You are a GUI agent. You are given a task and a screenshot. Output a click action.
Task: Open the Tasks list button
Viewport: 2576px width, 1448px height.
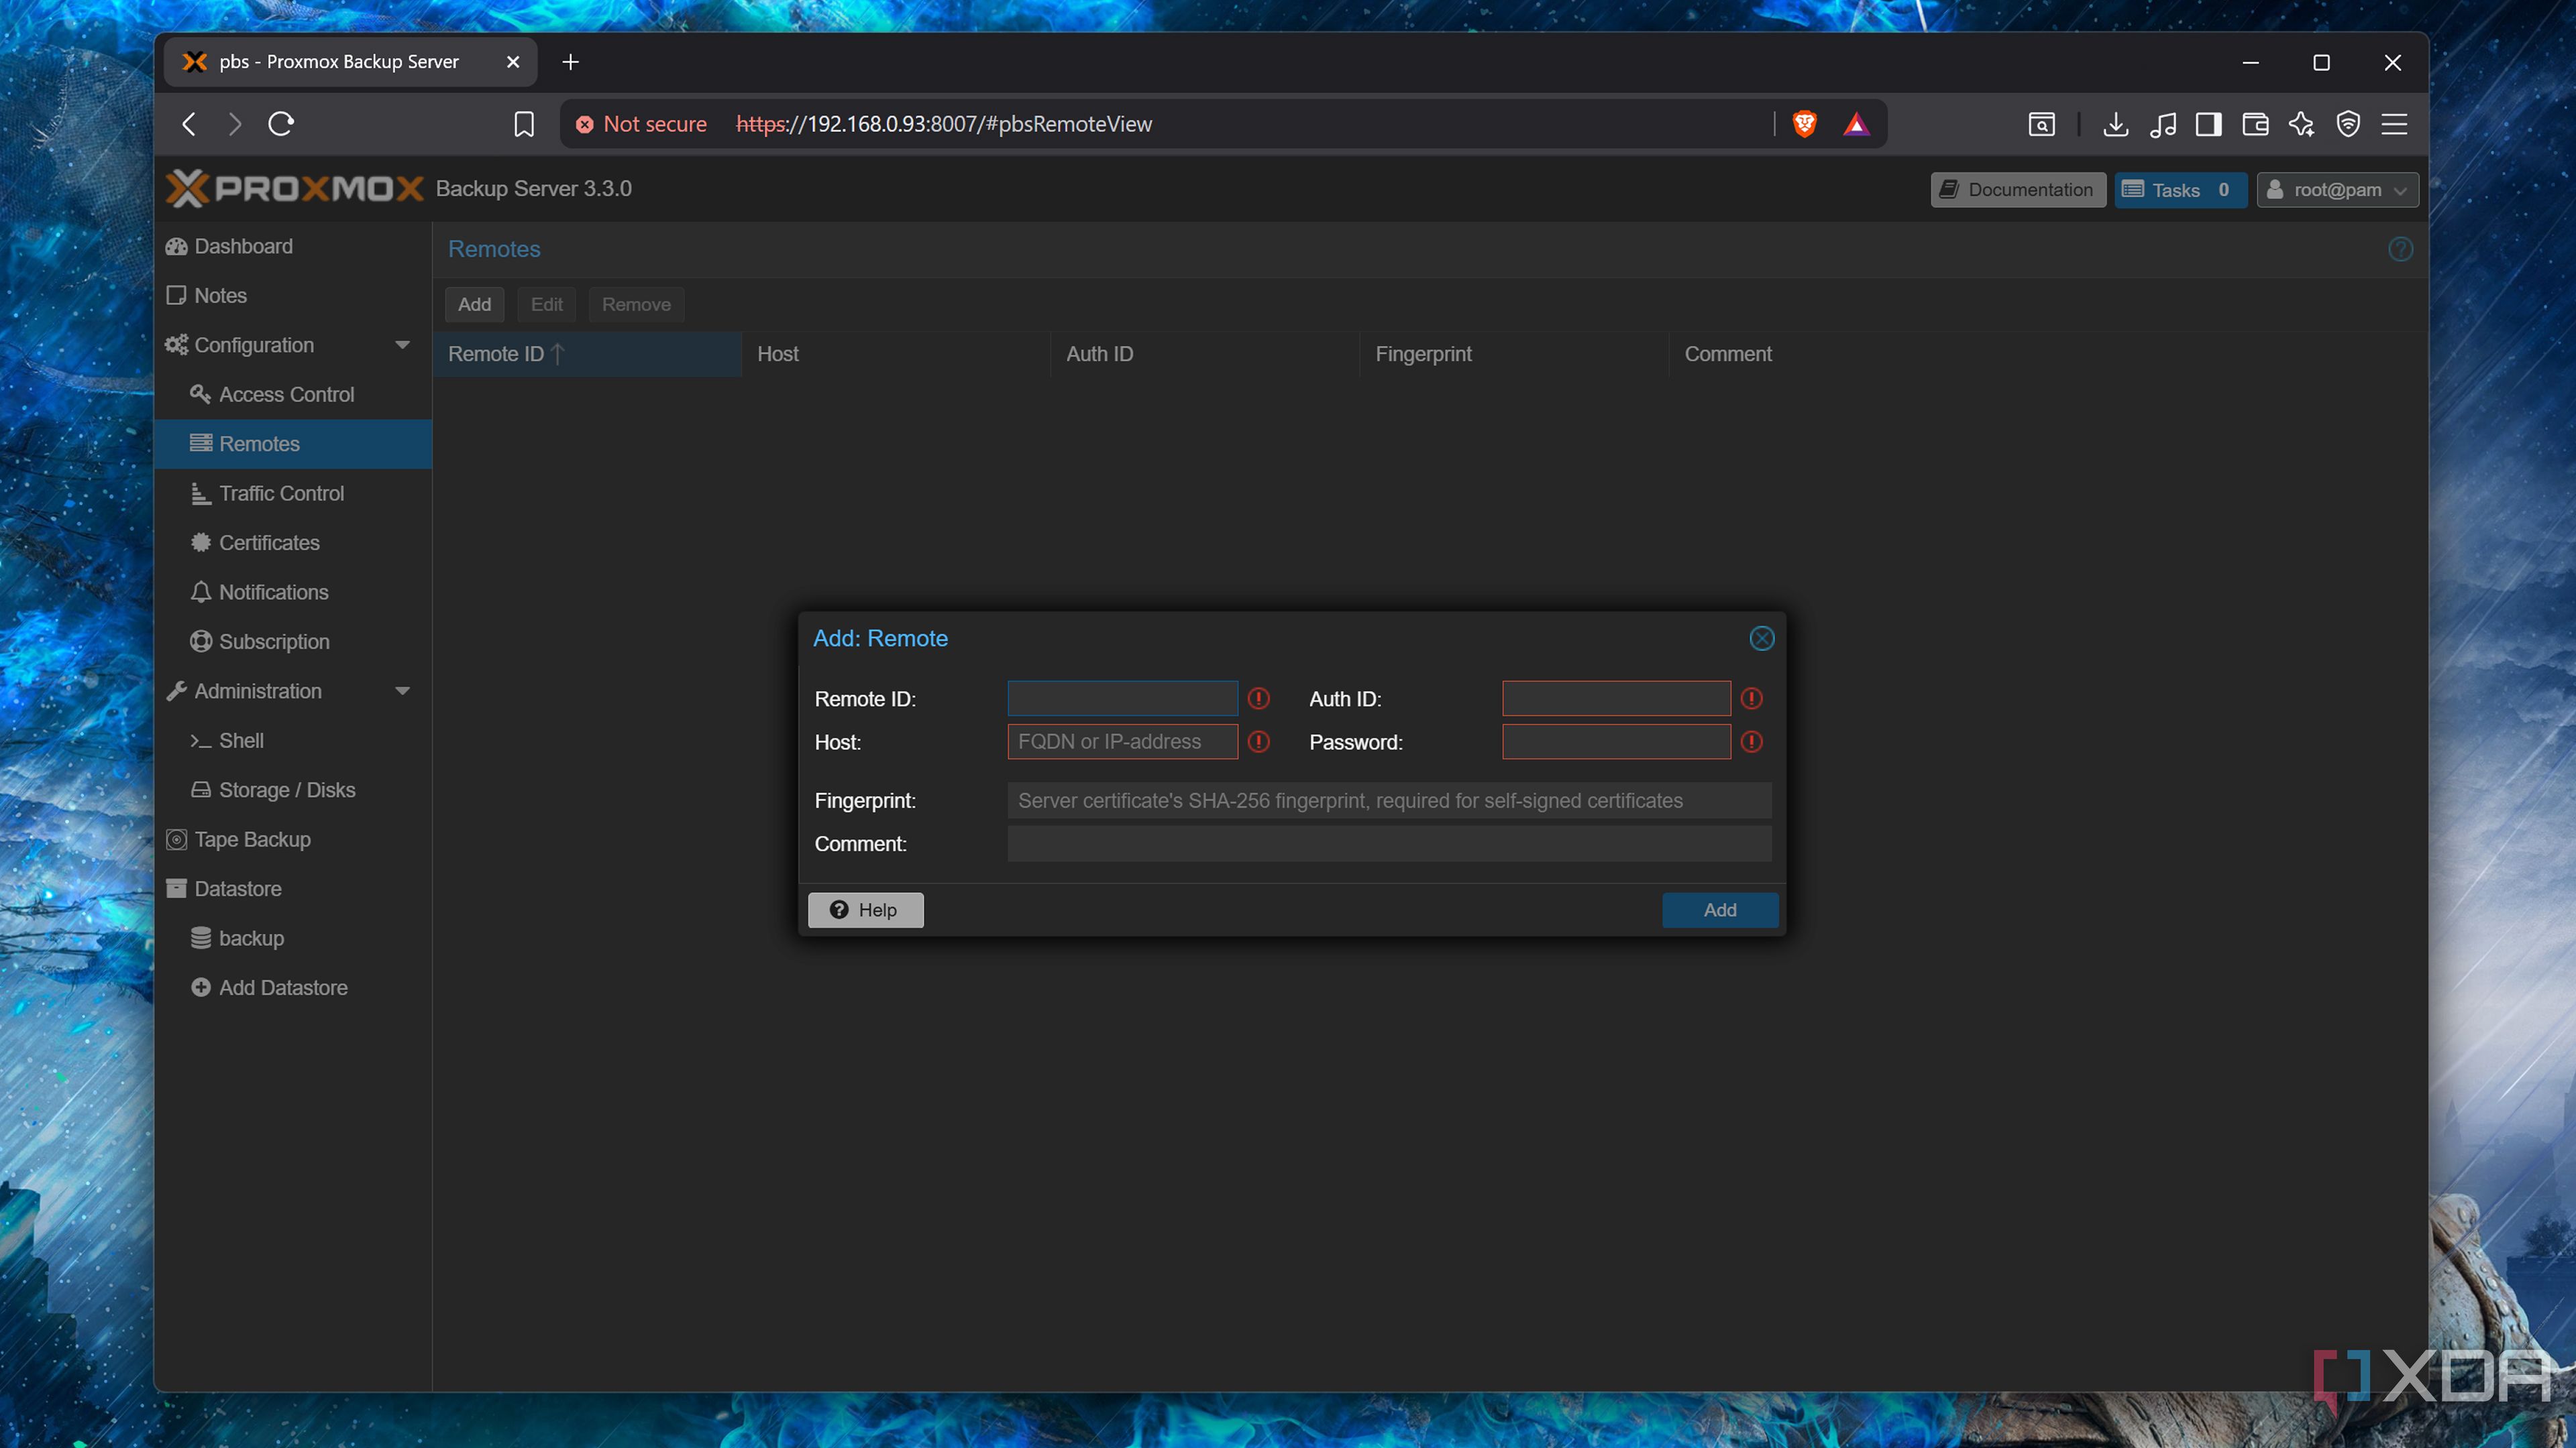(2180, 190)
